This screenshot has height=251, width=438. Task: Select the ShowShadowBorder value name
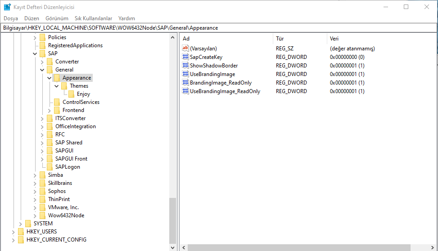[x=214, y=66]
